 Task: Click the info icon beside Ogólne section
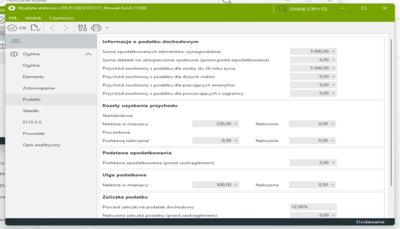coord(14,54)
